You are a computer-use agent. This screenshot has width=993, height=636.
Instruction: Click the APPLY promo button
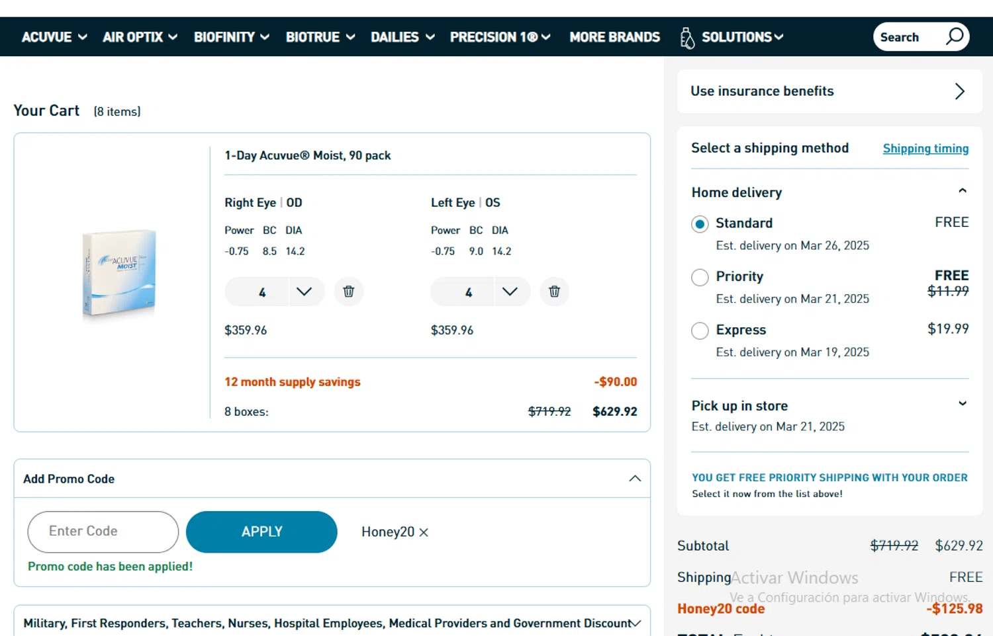tap(261, 532)
